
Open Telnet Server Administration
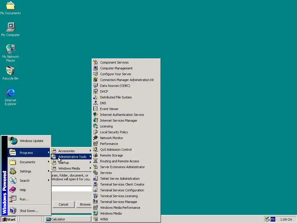click(126, 179)
